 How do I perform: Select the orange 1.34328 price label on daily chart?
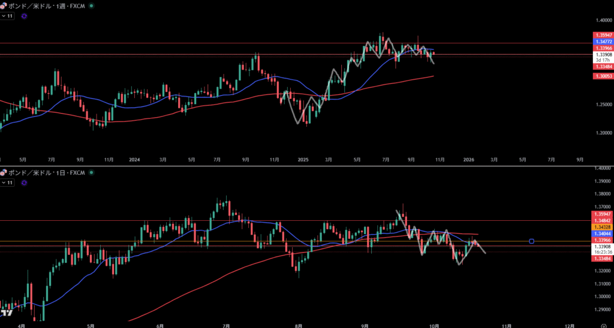tap(603, 227)
